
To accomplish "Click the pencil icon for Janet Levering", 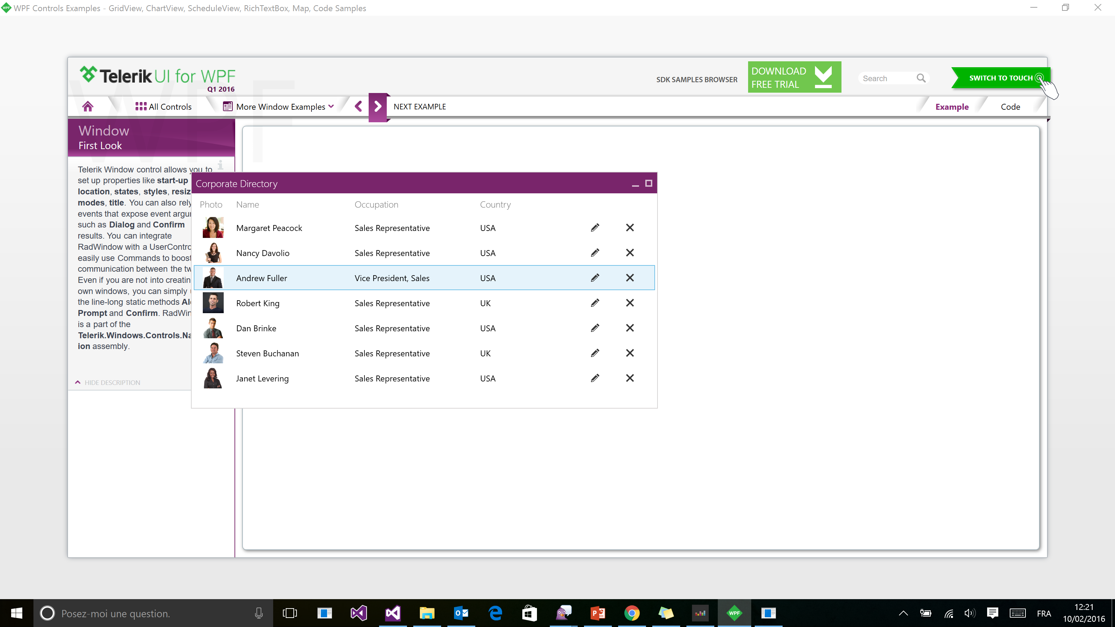I will click(595, 378).
